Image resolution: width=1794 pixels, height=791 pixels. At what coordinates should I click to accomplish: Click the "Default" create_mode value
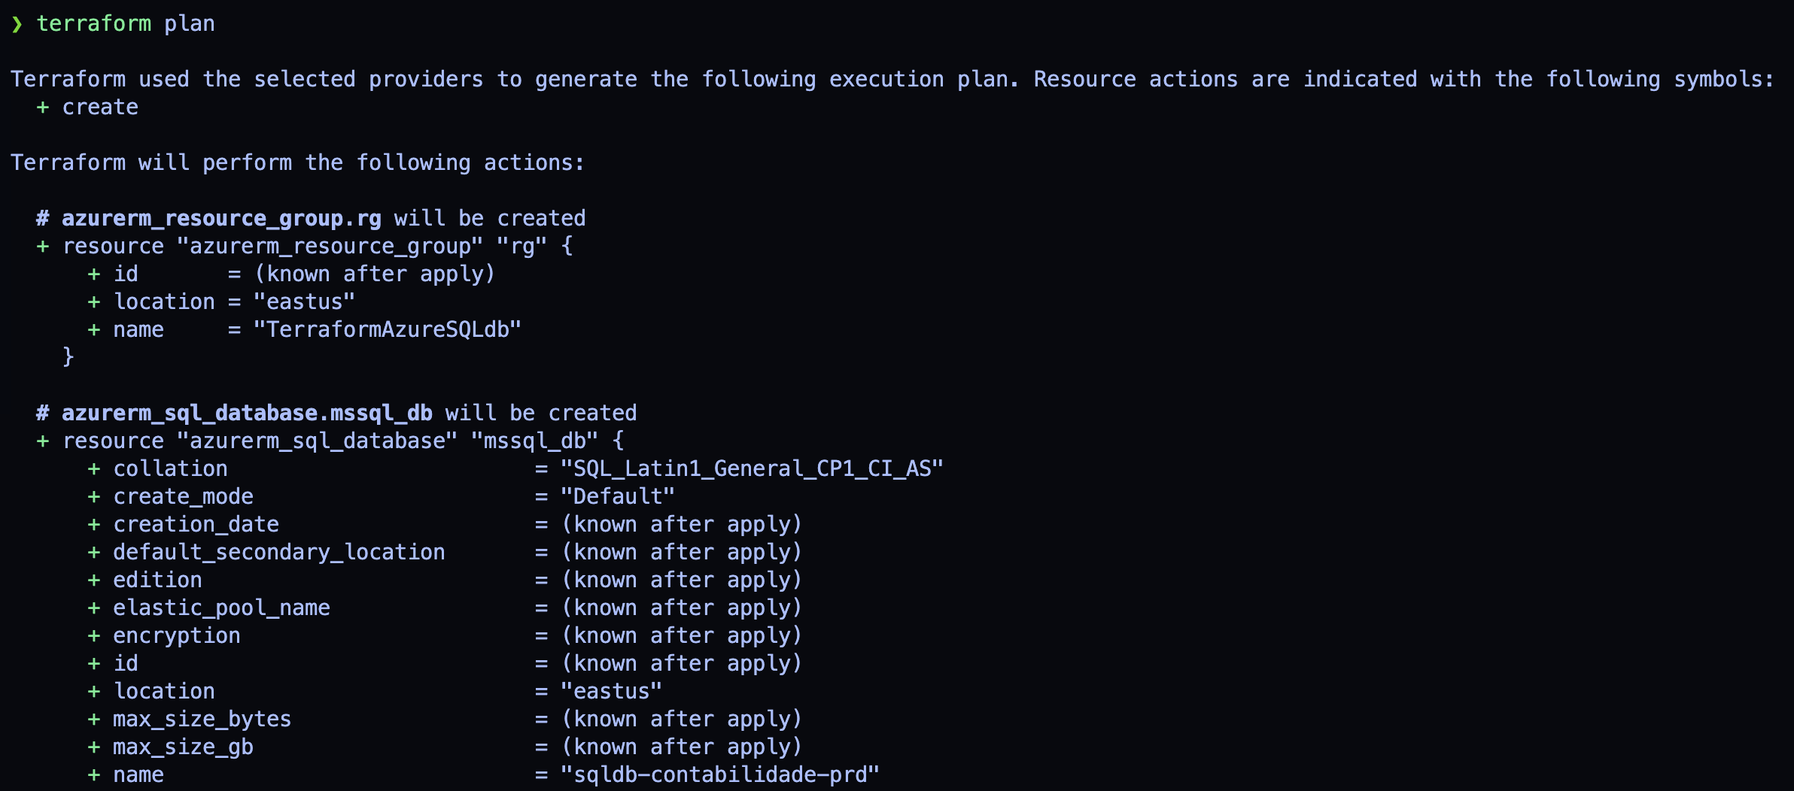(x=618, y=497)
